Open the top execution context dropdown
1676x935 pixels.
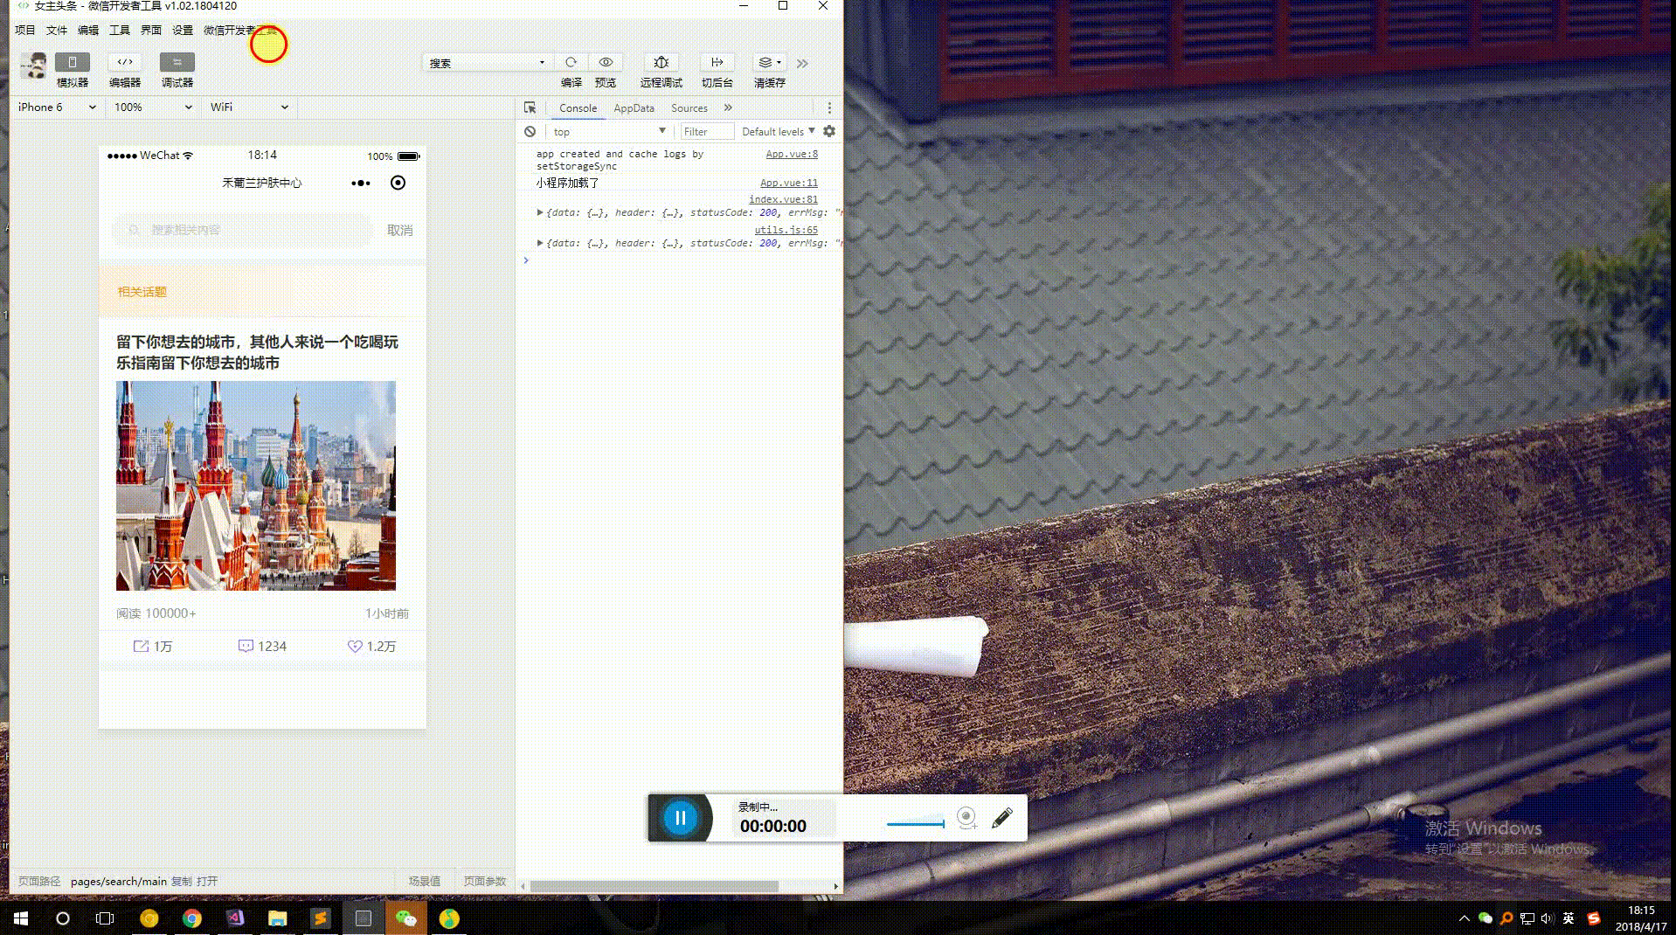point(609,131)
